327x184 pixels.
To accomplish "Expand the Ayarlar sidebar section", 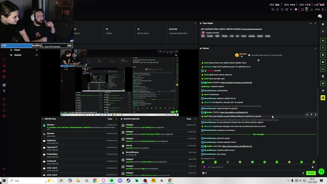I will [x=24, y=55].
